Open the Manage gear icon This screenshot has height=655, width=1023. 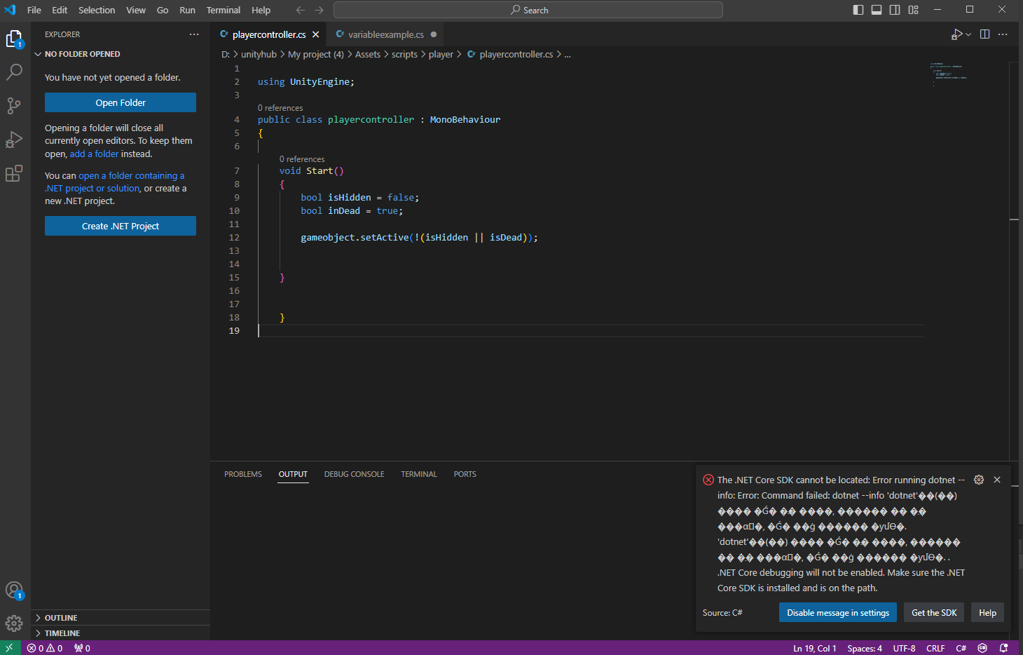(x=15, y=623)
